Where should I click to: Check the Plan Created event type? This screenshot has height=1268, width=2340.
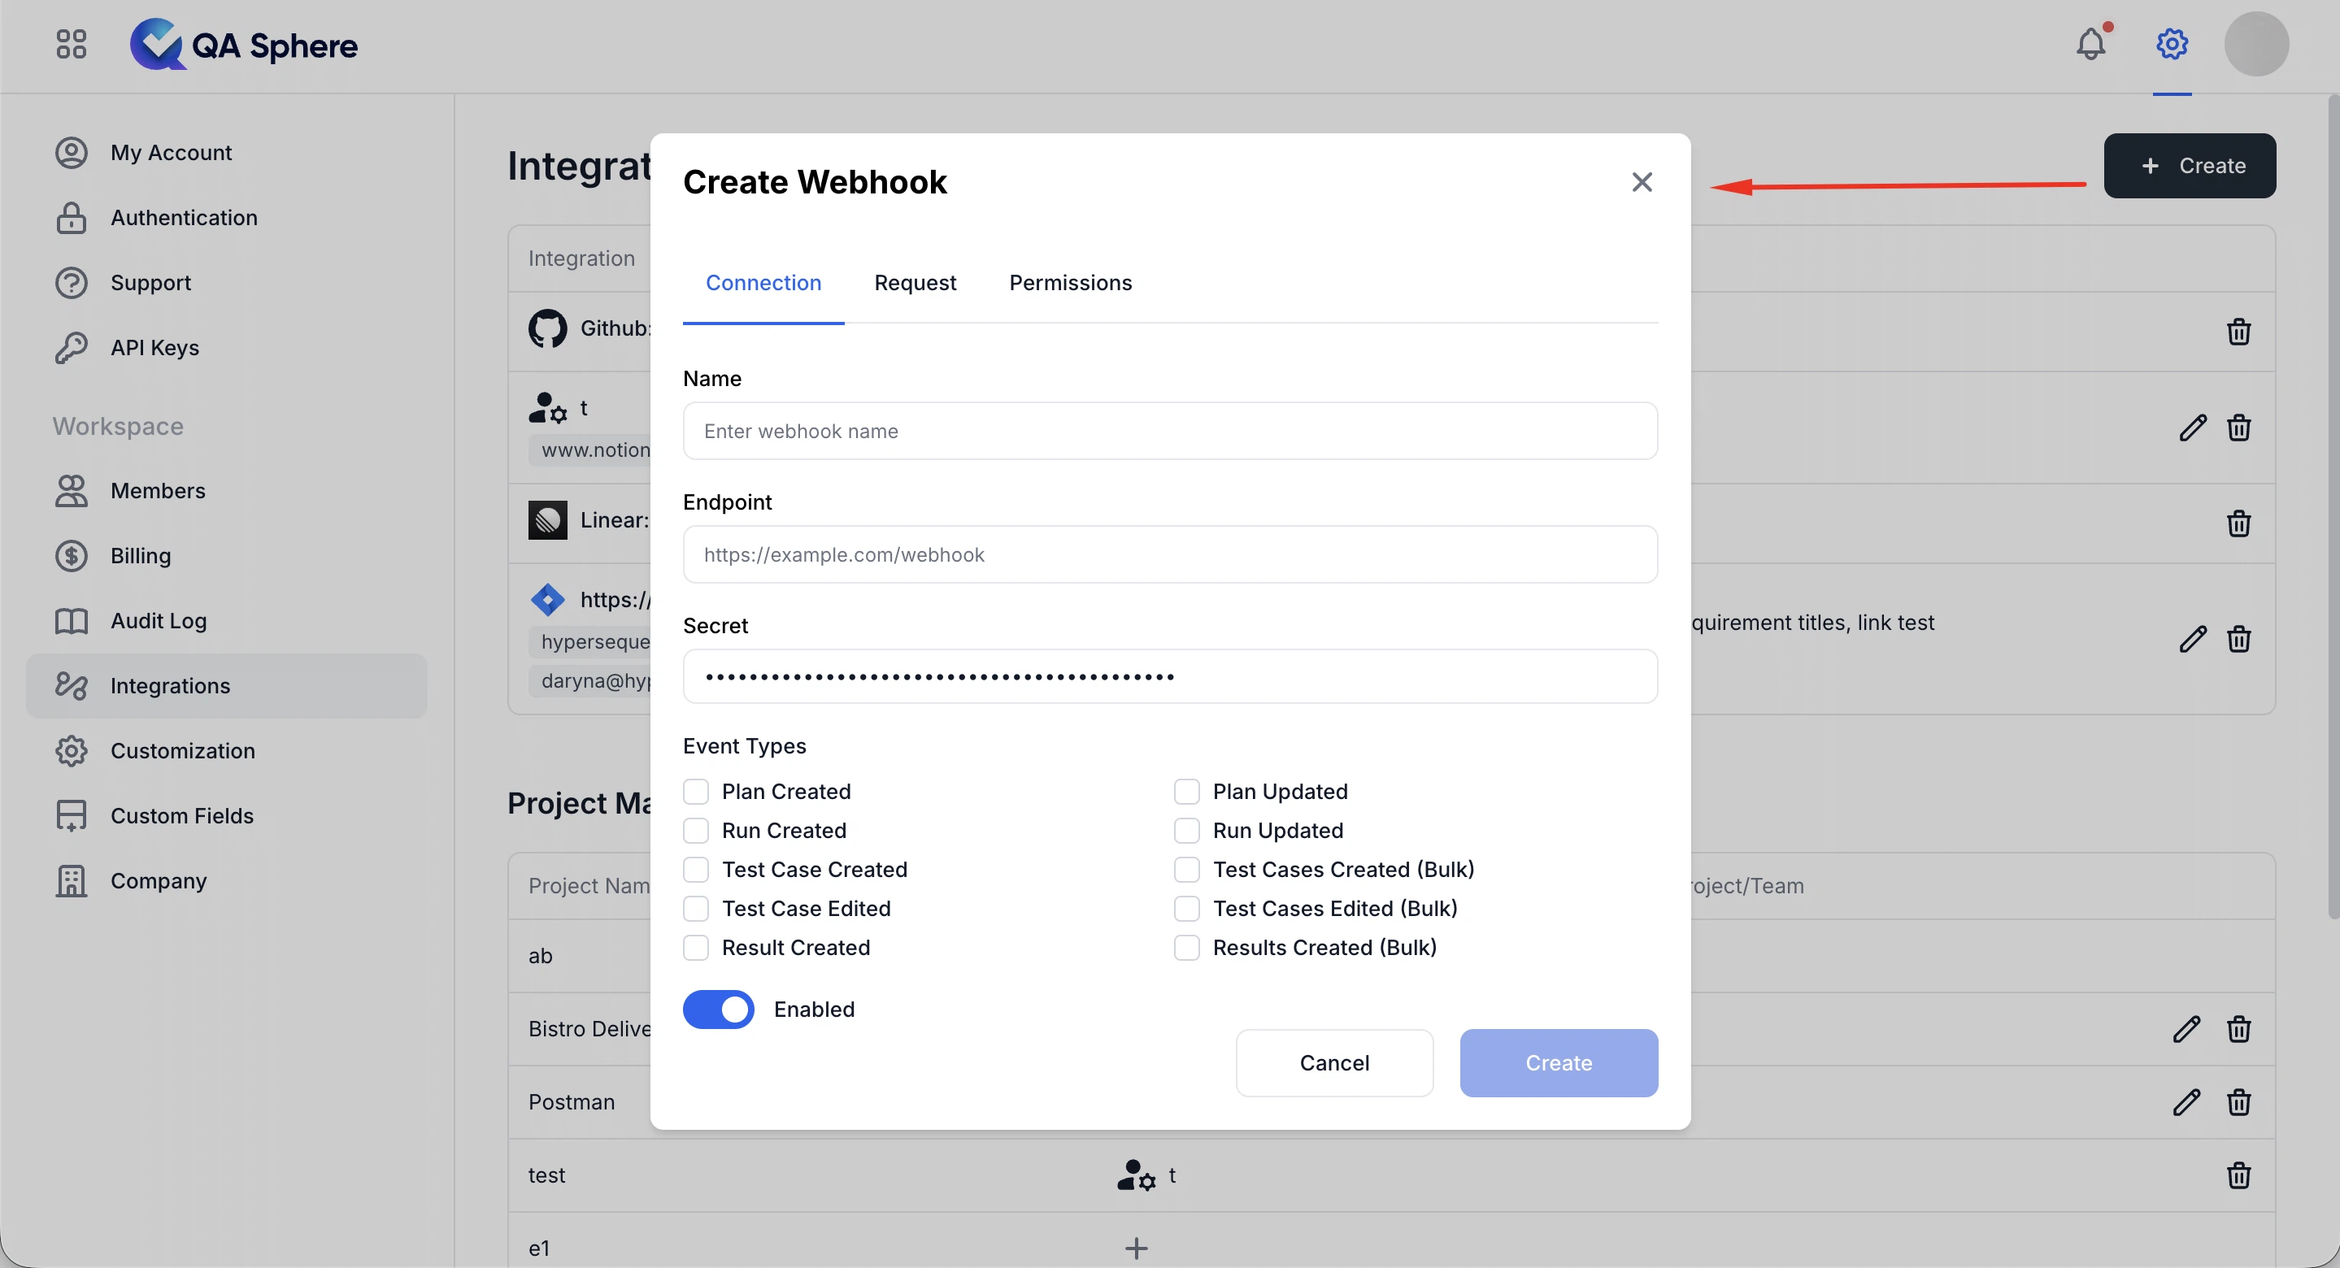696,791
